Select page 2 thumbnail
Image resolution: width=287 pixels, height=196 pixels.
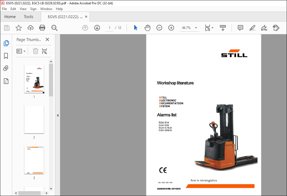click(x=34, y=120)
